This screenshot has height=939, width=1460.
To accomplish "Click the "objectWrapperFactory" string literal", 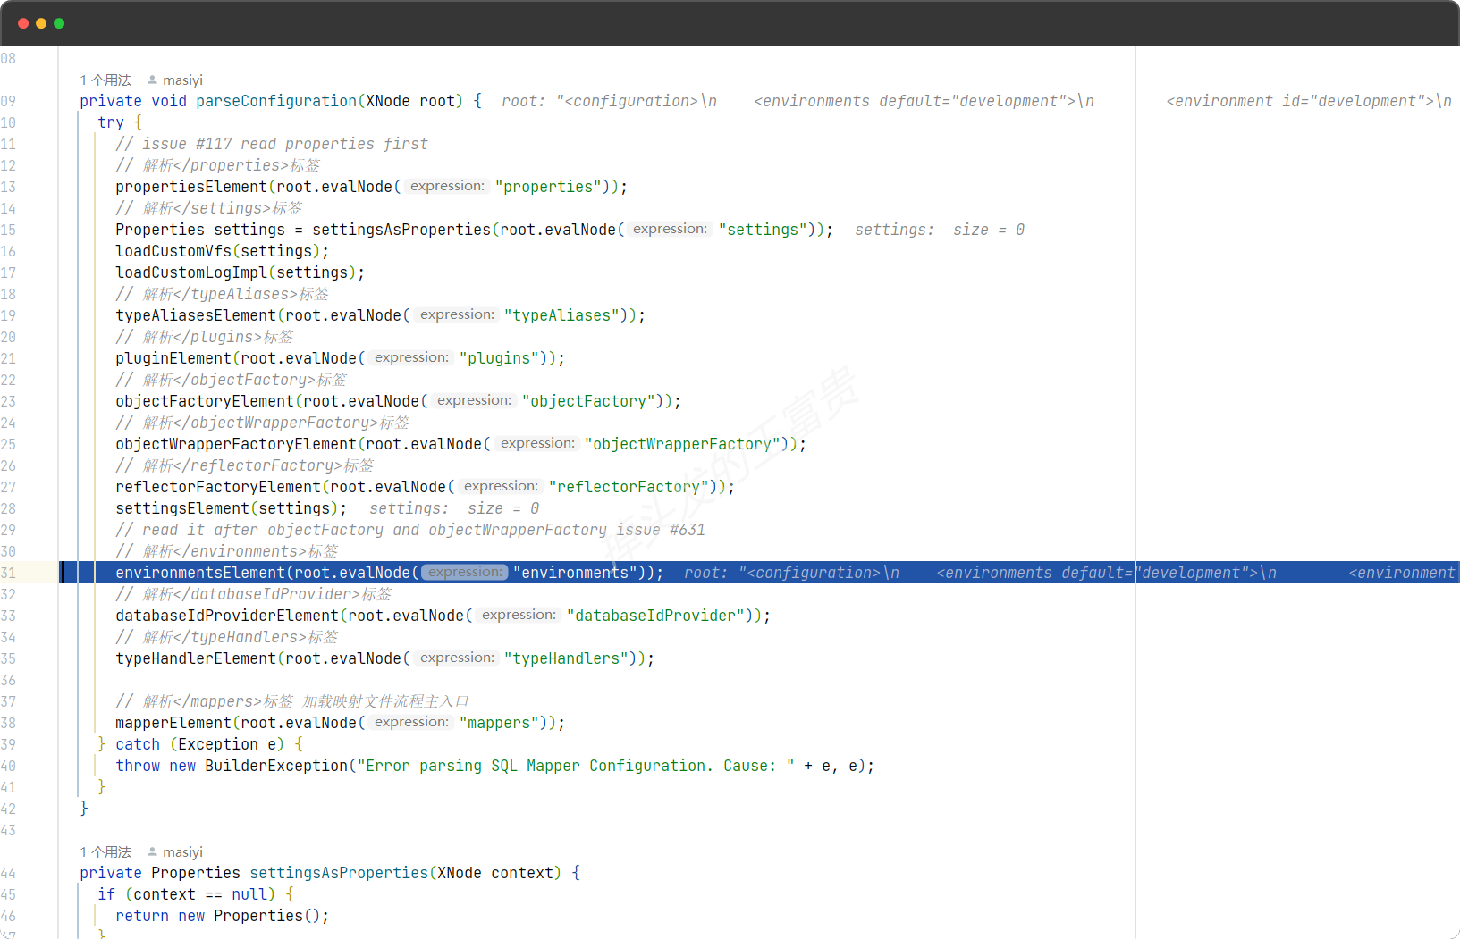I will coord(682,444).
